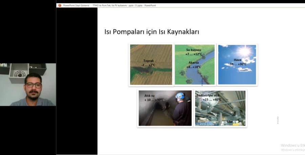Click the '-2 ... +2°C' temperature text
Viewport: 305px width, 155px height.
point(148,65)
